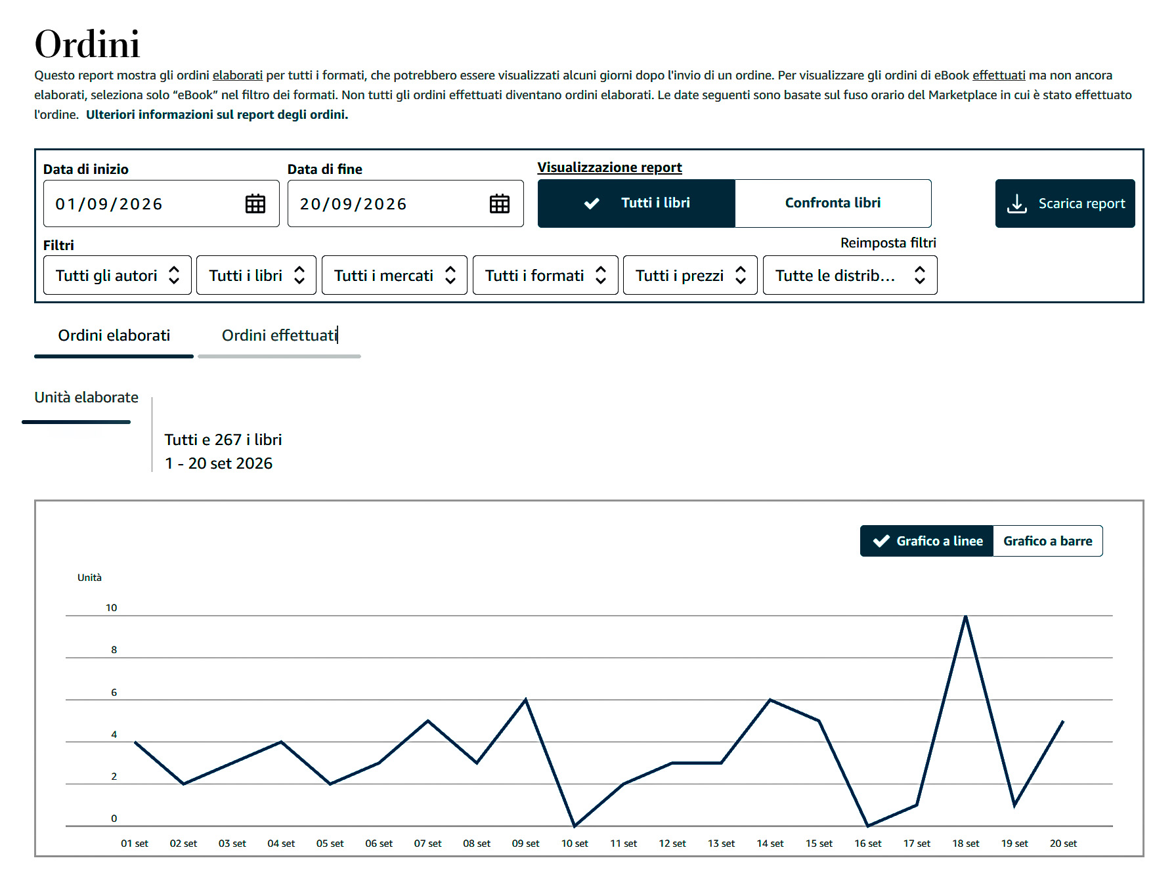Select the Ordini elaborati tab
The image size is (1176, 896).
[114, 335]
